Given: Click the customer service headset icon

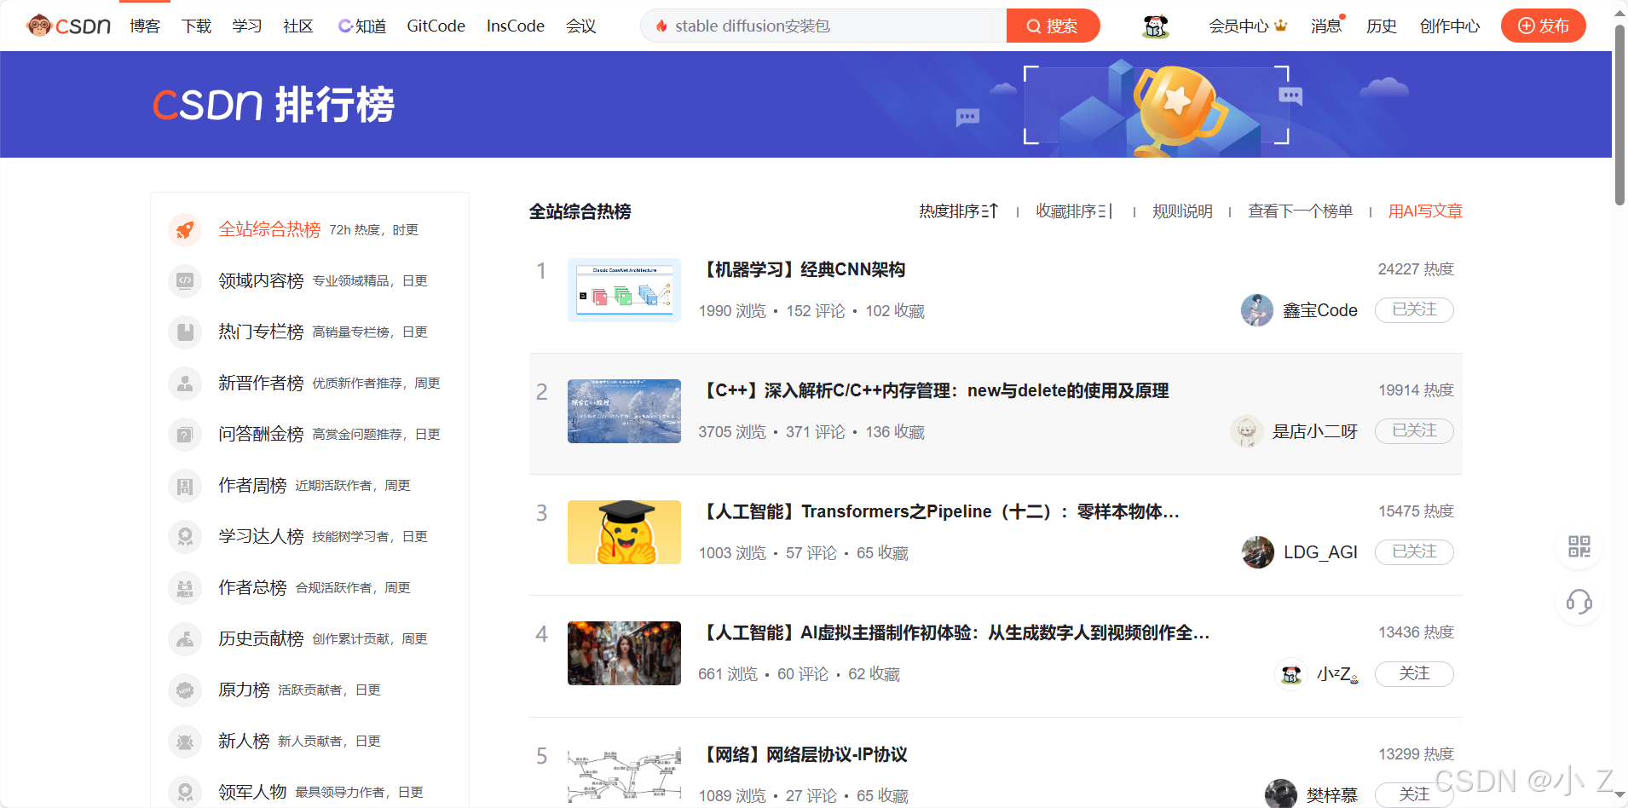Looking at the screenshot, I should point(1579,603).
